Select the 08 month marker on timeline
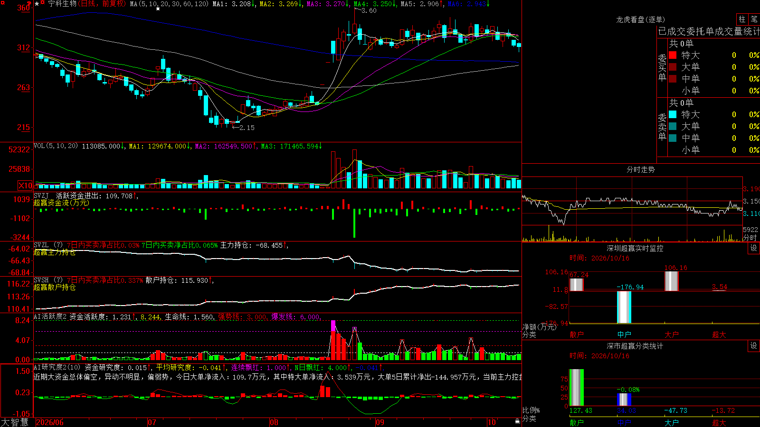Viewport: 760px width, 427px height. point(274,422)
